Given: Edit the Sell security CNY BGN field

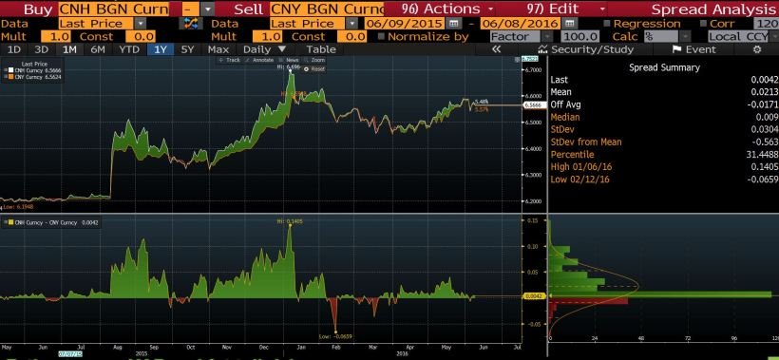Looking at the screenshot, I should (x=327, y=9).
